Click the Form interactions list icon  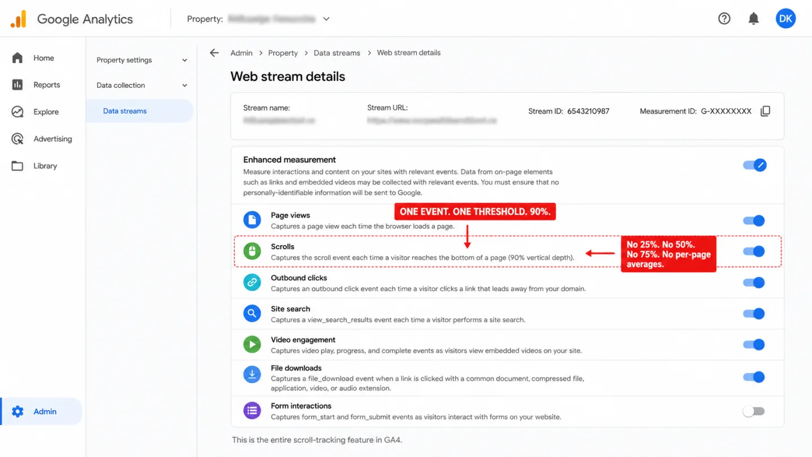click(x=252, y=410)
